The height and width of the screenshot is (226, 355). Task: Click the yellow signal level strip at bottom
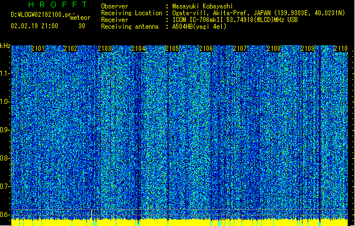click(x=179, y=223)
